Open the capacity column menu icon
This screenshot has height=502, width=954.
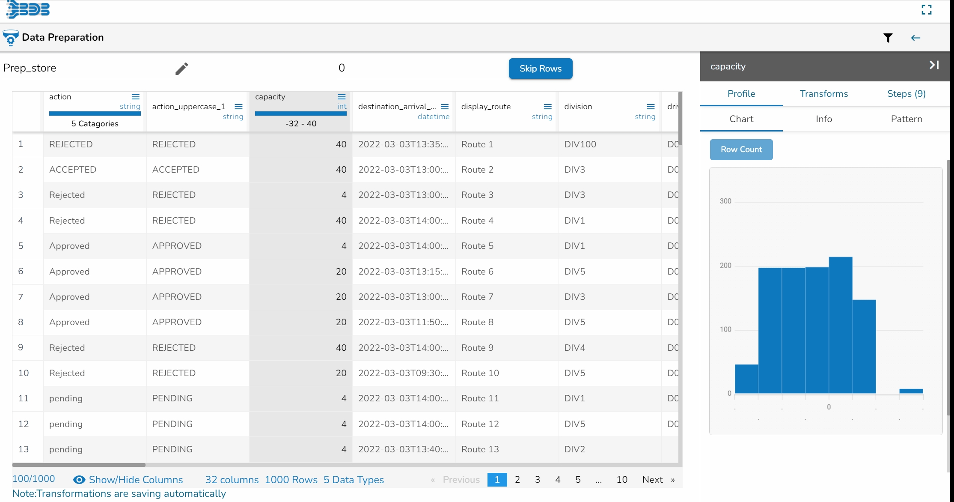(342, 97)
